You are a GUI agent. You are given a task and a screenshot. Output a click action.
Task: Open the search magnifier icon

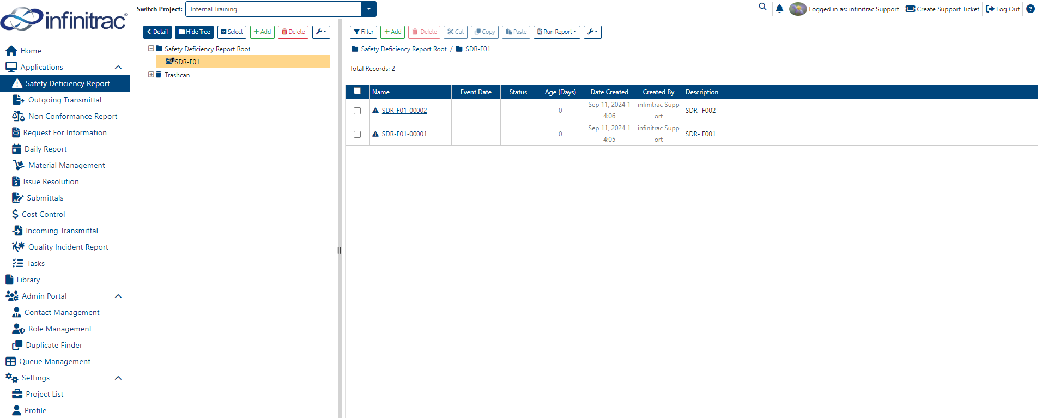pos(762,7)
